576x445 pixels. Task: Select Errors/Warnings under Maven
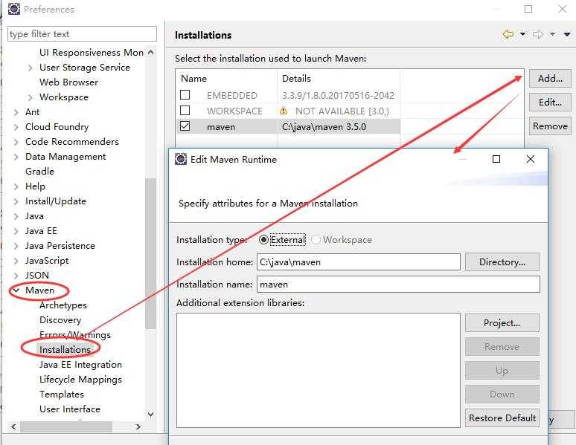pos(75,334)
